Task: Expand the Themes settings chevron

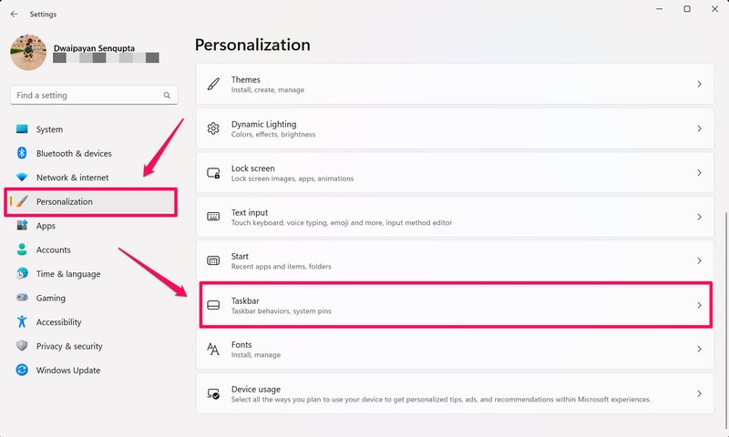Action: point(699,84)
